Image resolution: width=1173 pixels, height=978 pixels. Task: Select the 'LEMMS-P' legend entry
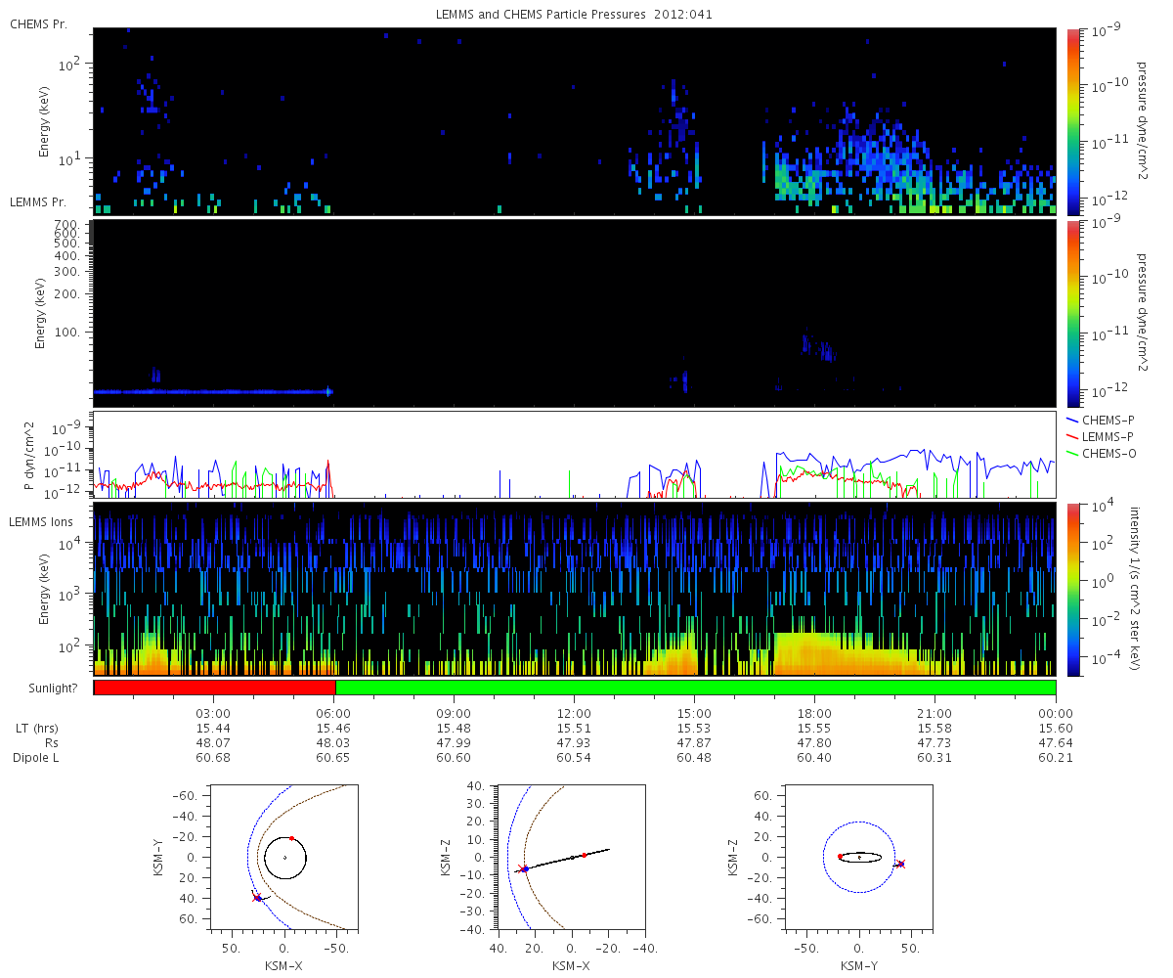pos(1103,435)
